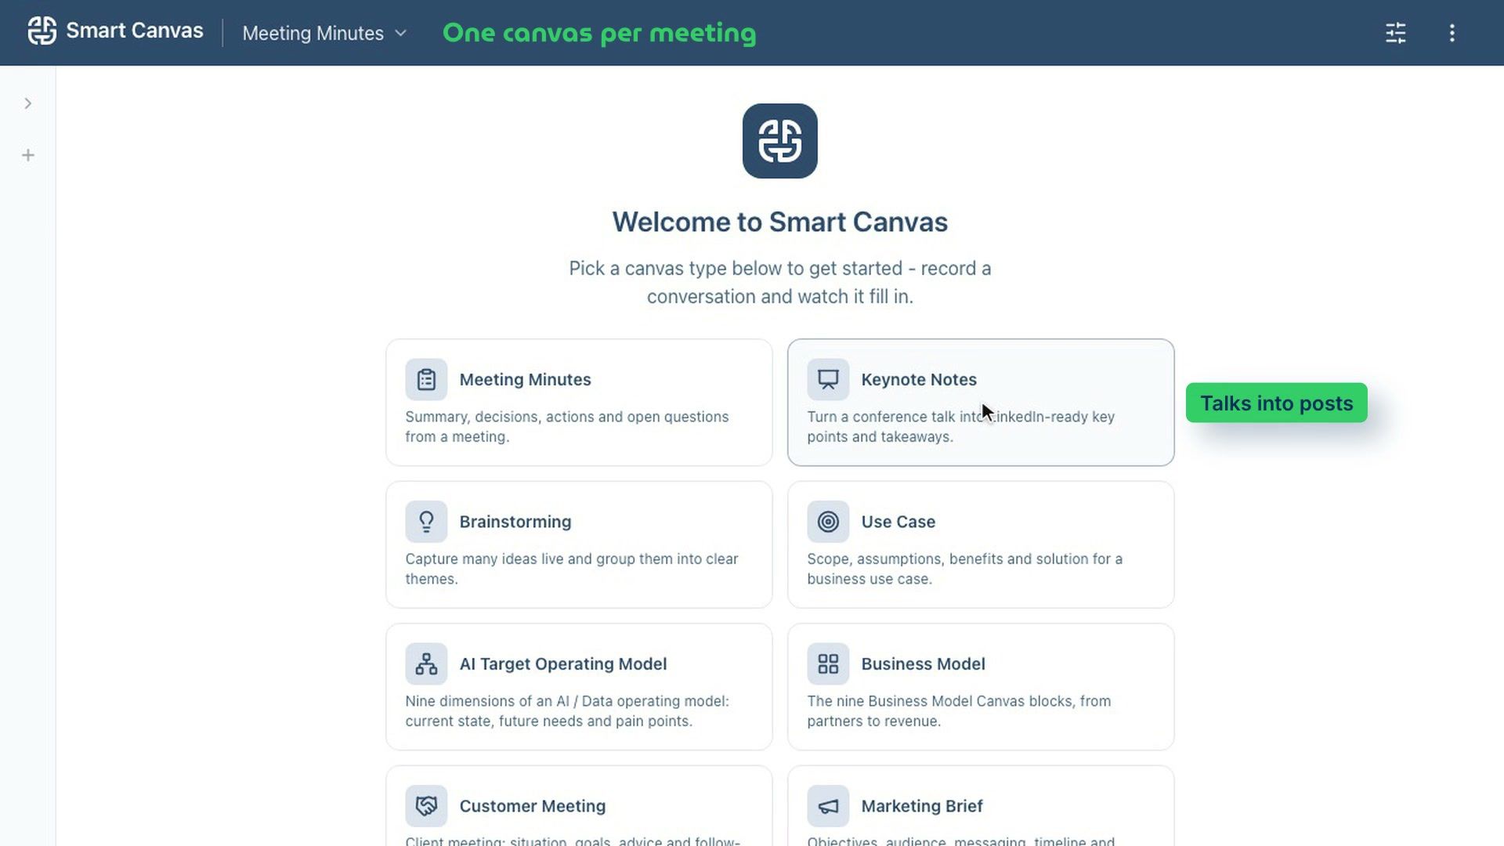
Task: Choose the Meeting Minutes canvas title
Action: coord(525,379)
